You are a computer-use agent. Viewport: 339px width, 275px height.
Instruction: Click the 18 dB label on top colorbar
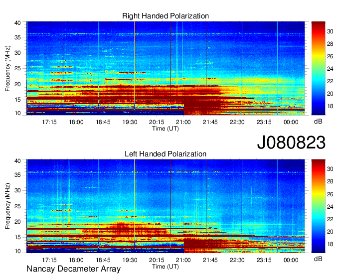(330, 106)
